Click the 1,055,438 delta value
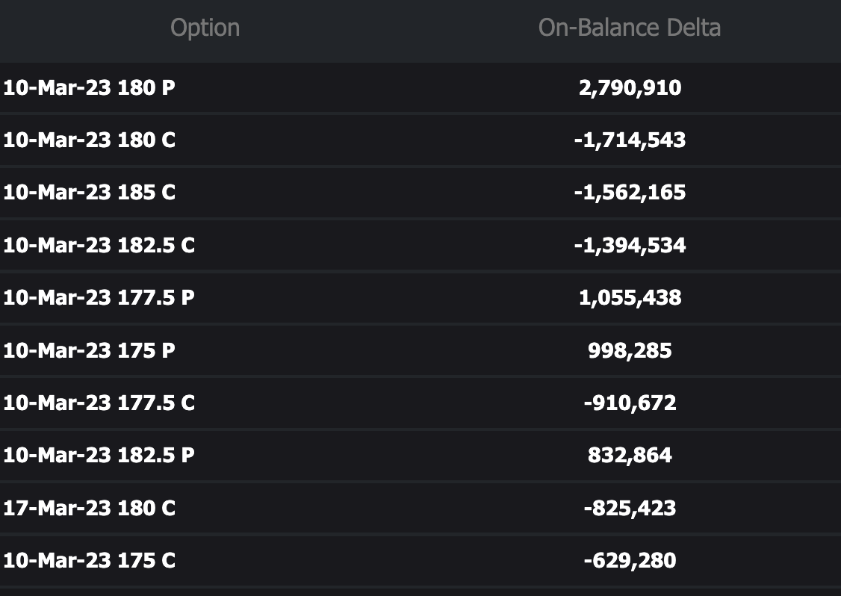 tap(630, 298)
